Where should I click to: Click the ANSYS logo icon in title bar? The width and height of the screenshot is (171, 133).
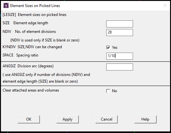click(6, 5)
